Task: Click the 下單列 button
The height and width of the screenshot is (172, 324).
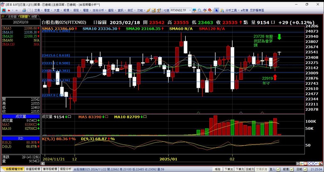Action: coord(240,169)
